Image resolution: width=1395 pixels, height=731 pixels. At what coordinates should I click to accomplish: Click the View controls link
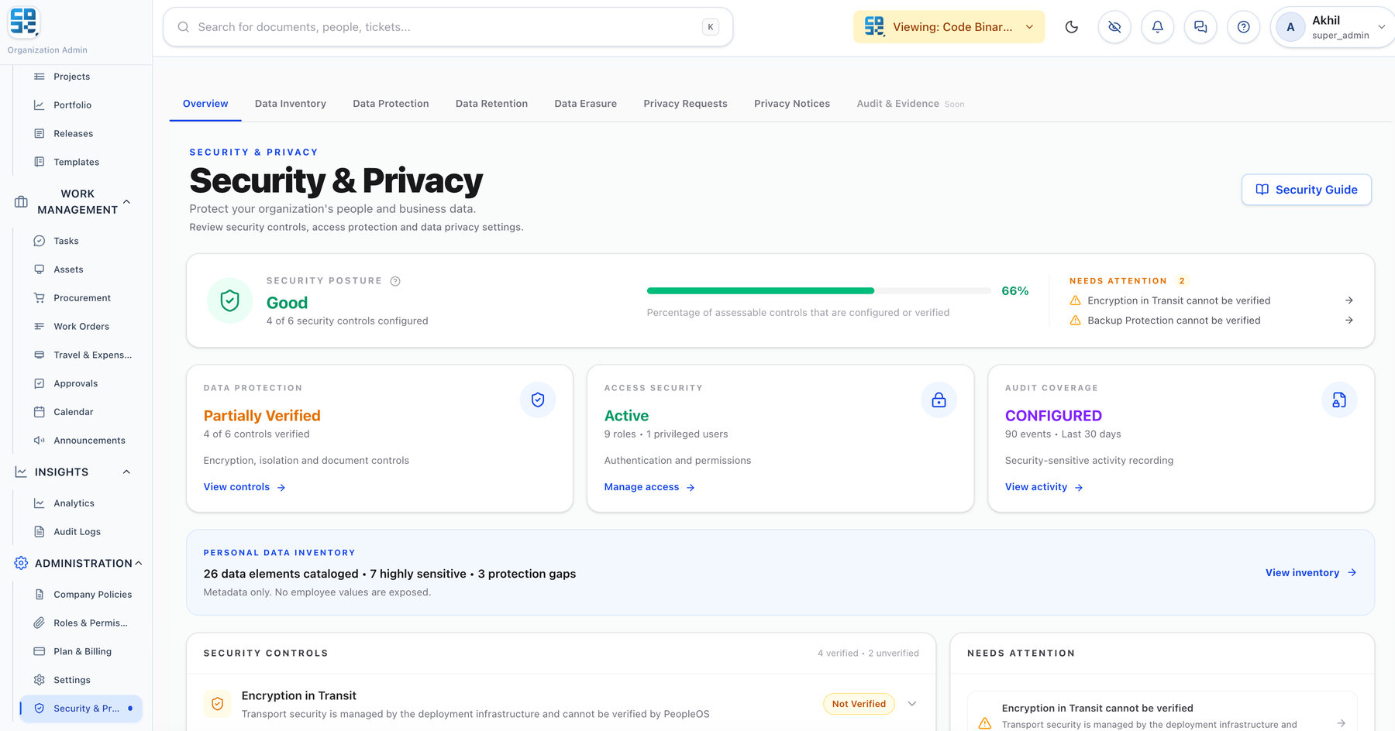[x=245, y=487]
